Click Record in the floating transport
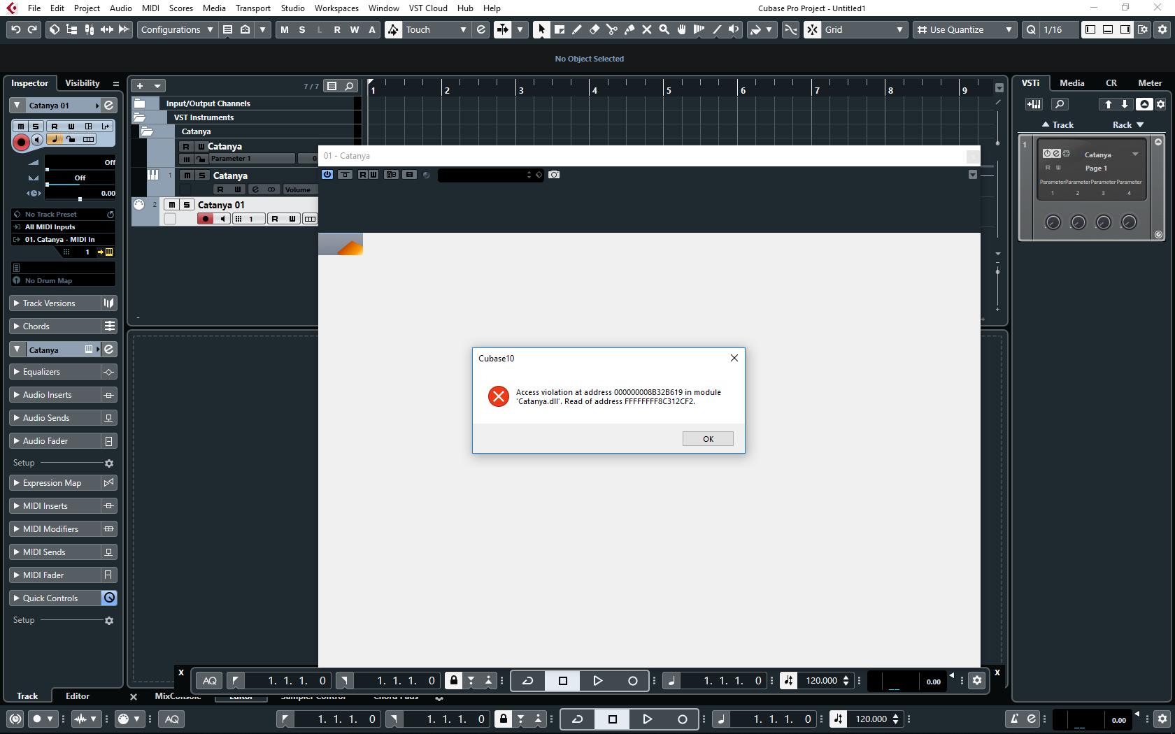This screenshot has width=1175, height=734. (632, 681)
